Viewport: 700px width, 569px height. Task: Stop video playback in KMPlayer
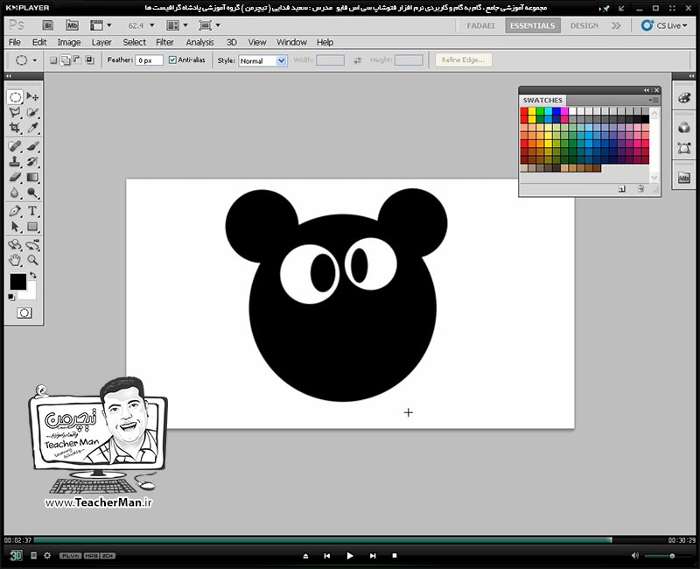click(395, 556)
